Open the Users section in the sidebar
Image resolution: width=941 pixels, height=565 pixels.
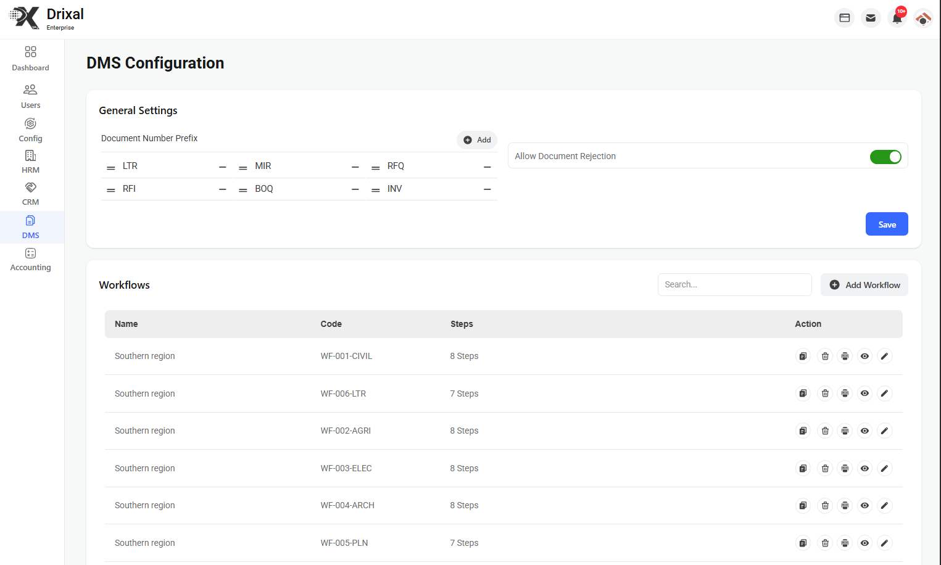30,96
